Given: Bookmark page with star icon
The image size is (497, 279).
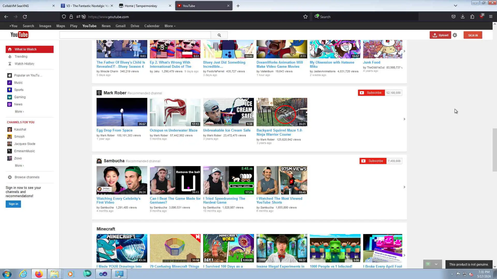Looking at the screenshot, I should coord(305,17).
